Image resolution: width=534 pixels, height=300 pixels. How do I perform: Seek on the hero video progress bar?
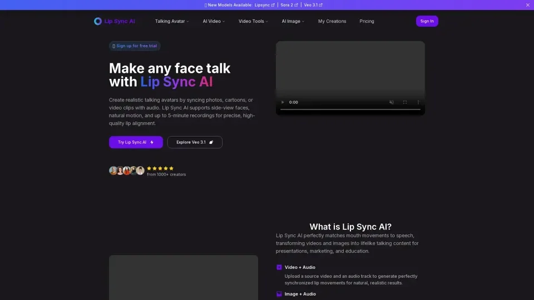350,109
